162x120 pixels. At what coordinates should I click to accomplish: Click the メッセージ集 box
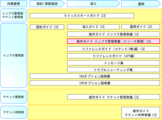pyautogui.click(x=113, y=63)
